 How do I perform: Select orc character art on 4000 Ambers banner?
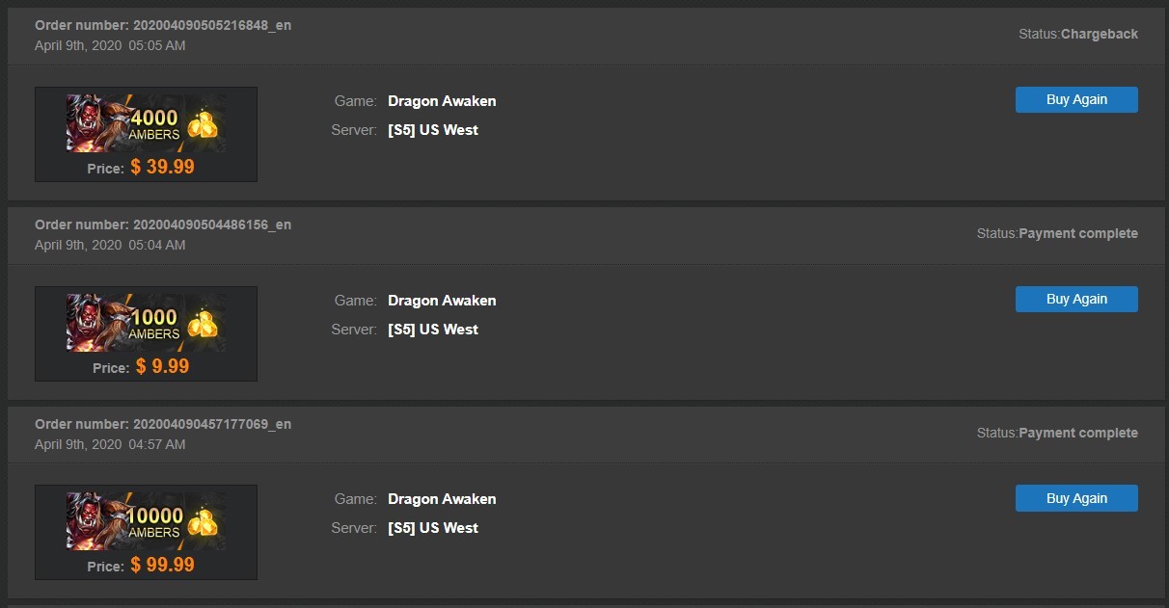point(95,123)
